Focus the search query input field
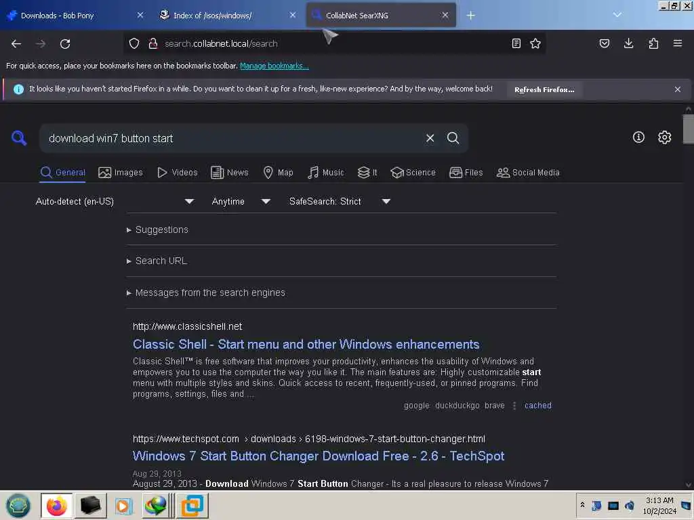 click(x=232, y=138)
